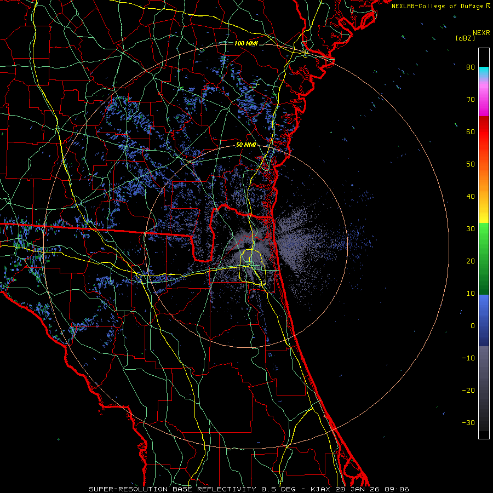Click the 100 NMI range ring label
This screenshot has width=493, height=493.
[246, 43]
